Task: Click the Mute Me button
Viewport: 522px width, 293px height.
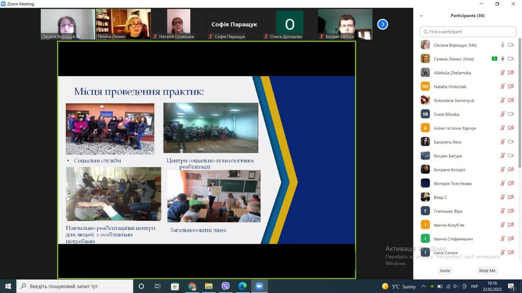Action: [x=487, y=271]
